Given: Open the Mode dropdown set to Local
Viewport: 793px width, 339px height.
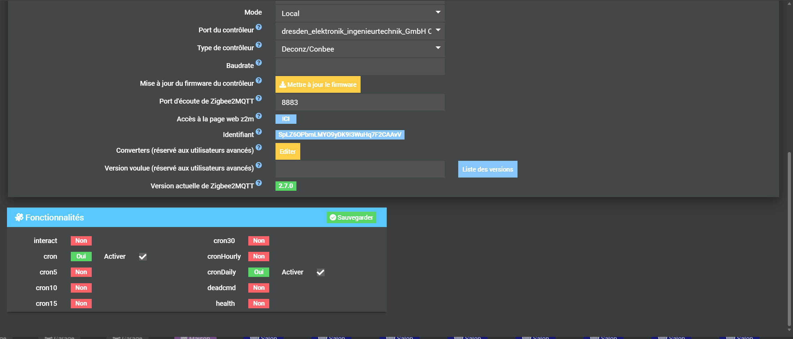Looking at the screenshot, I should 360,13.
